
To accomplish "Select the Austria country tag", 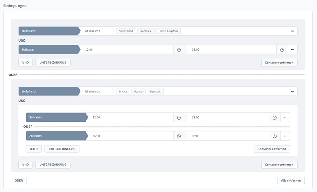I will click(138, 91).
